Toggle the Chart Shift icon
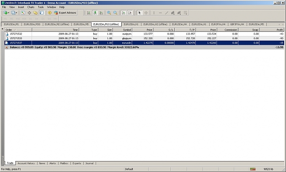 pos(130,13)
